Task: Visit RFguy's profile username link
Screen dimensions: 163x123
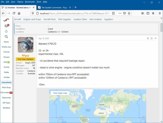Action: pyautogui.click(x=26, y=56)
